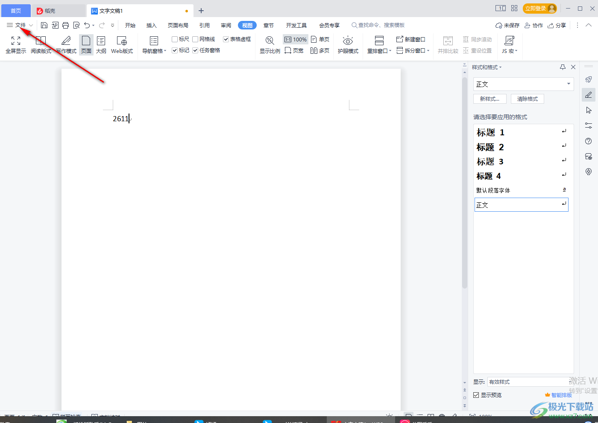
Task: Open Print Preview icon
Action: pyautogui.click(x=76, y=25)
